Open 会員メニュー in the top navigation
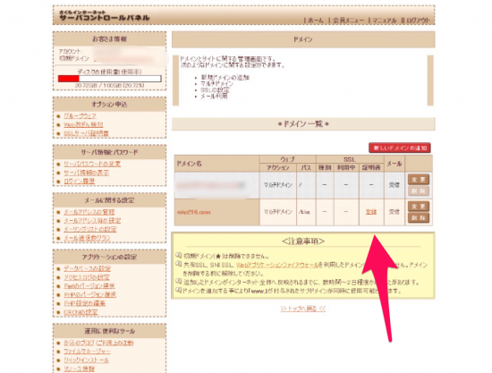 coord(348,21)
